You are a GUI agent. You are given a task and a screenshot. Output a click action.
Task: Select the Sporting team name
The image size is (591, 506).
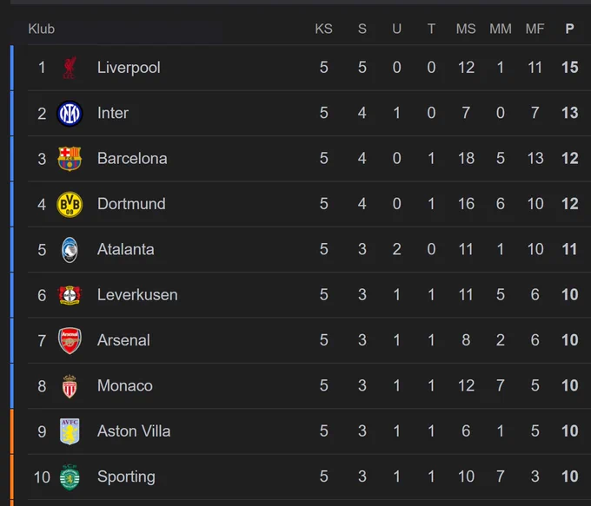point(126,477)
